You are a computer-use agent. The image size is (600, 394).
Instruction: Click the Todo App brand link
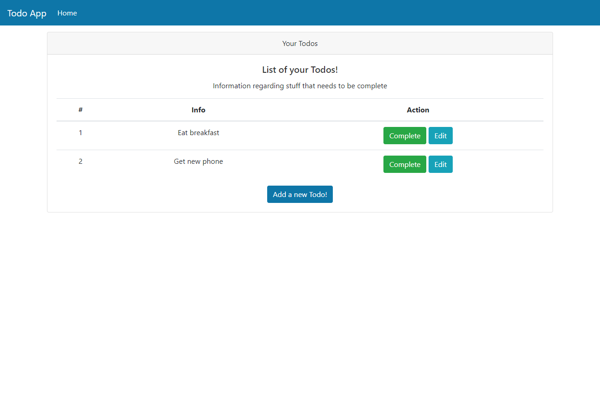pos(27,13)
